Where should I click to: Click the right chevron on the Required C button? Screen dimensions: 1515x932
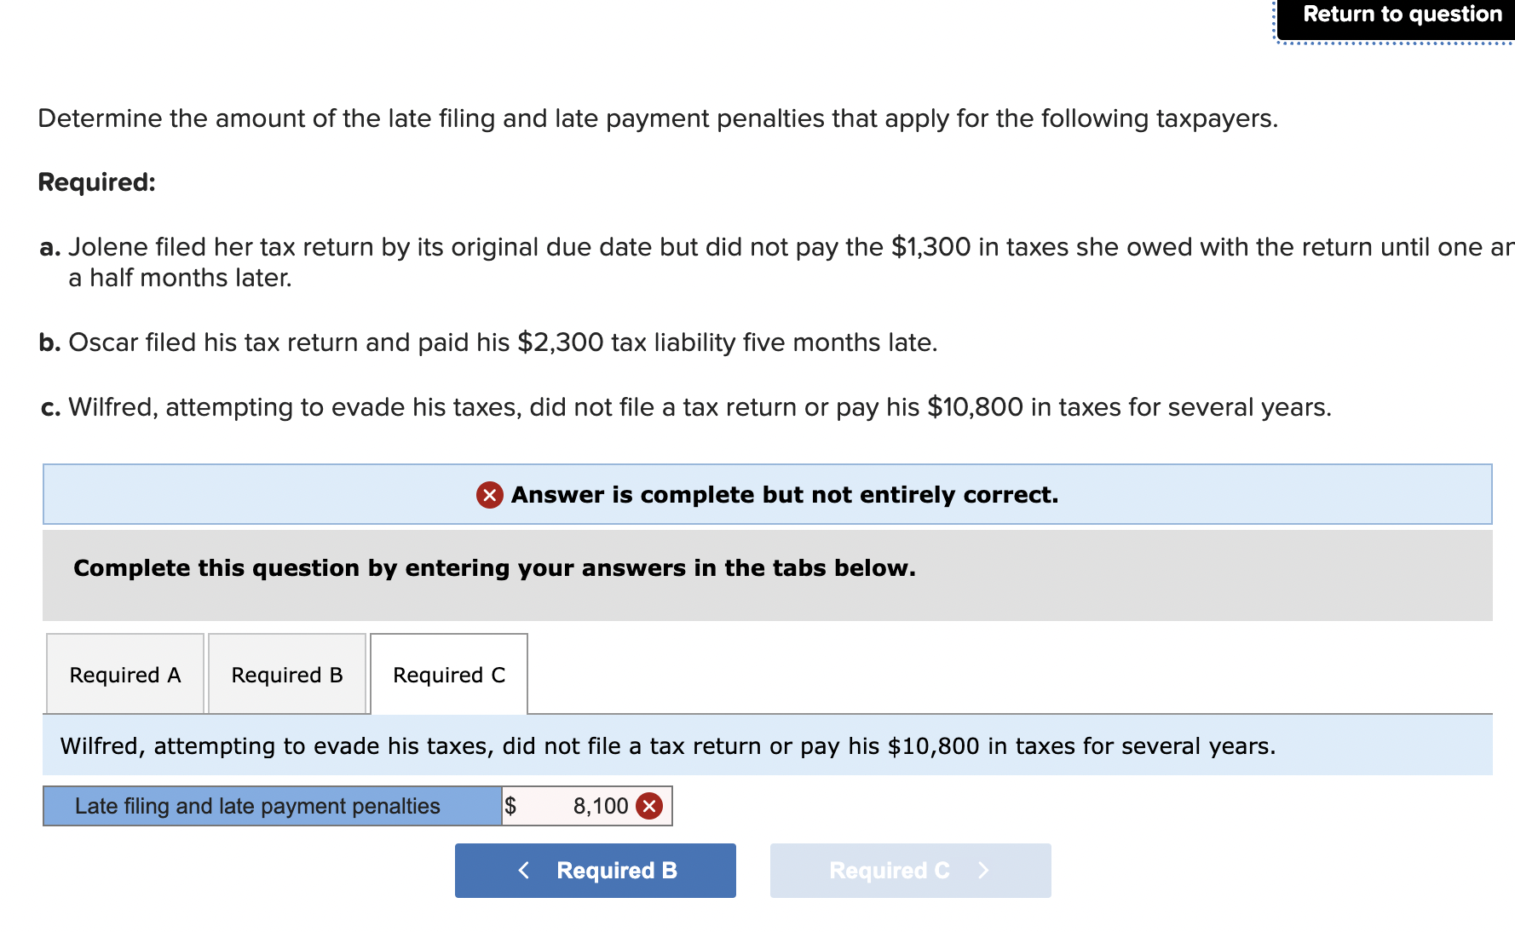(x=983, y=870)
